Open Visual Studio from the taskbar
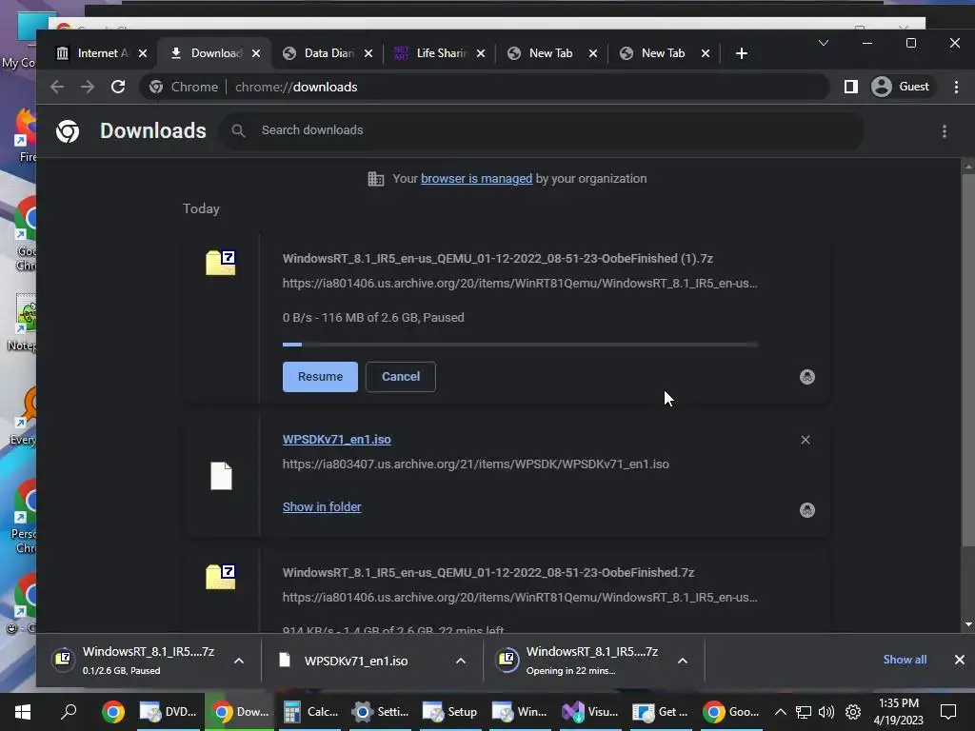 [590, 712]
